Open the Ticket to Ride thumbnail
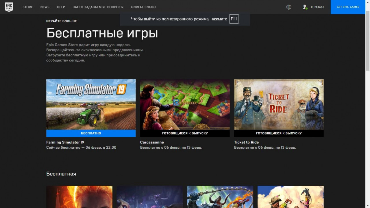Viewport: 370px width, 208px height. coord(279,104)
